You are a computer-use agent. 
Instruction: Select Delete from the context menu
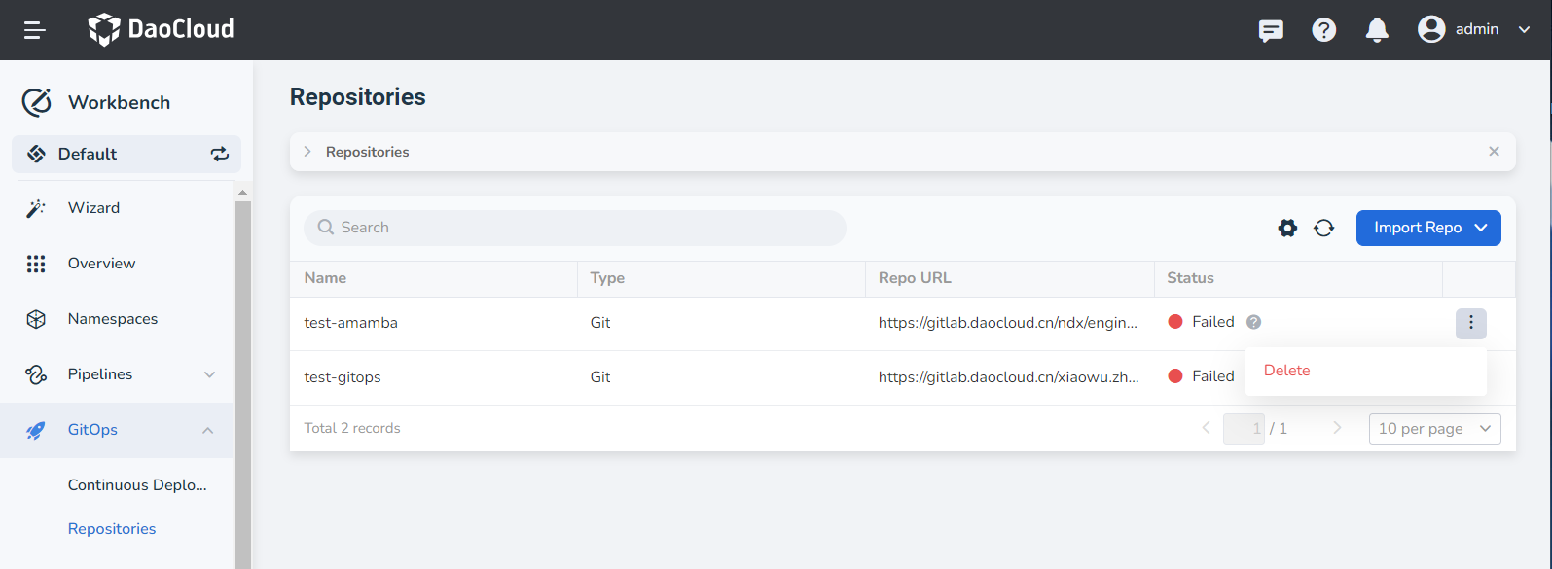click(x=1286, y=371)
